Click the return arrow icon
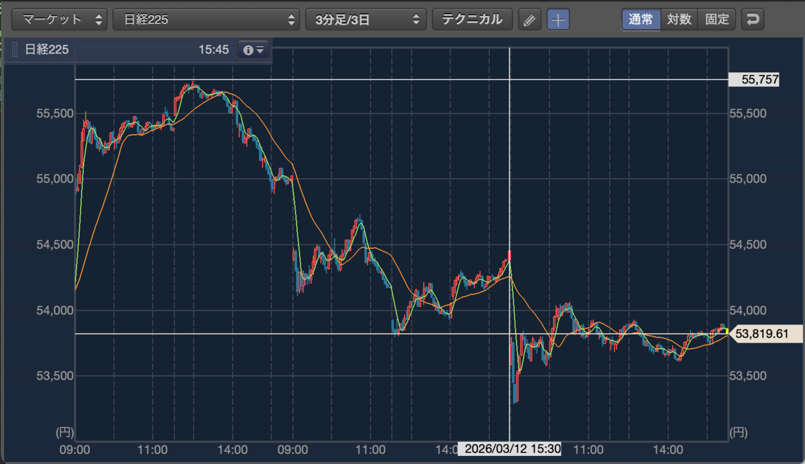805x464 pixels. (753, 19)
